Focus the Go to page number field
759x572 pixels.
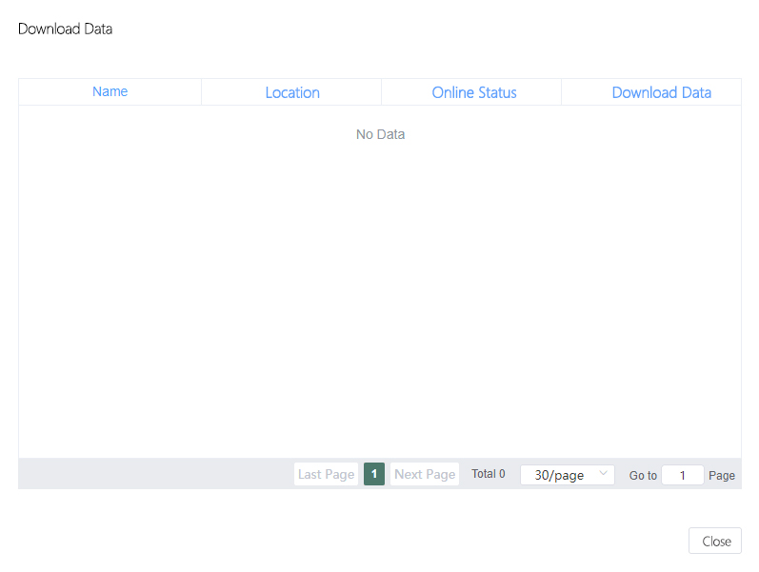tap(683, 475)
